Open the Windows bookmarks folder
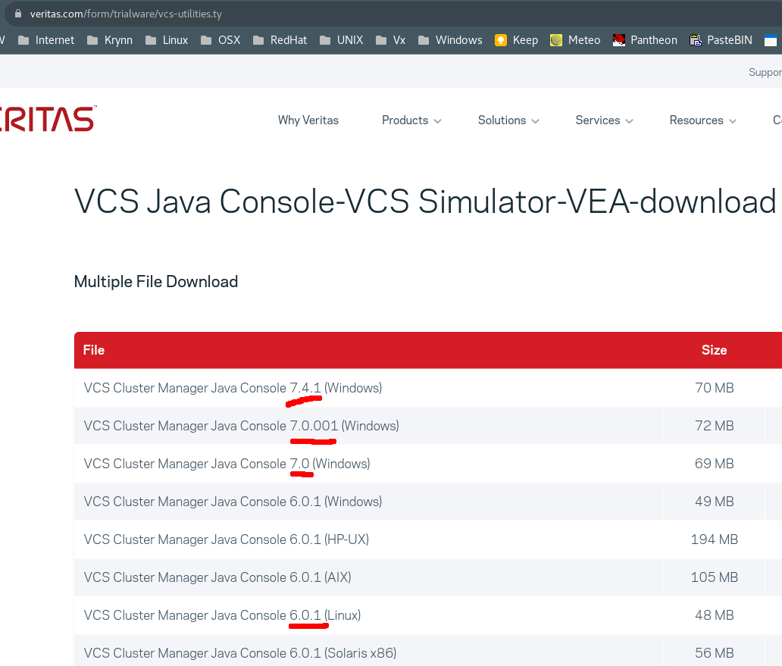Image resolution: width=782 pixels, height=666 pixels. pyautogui.click(x=449, y=40)
